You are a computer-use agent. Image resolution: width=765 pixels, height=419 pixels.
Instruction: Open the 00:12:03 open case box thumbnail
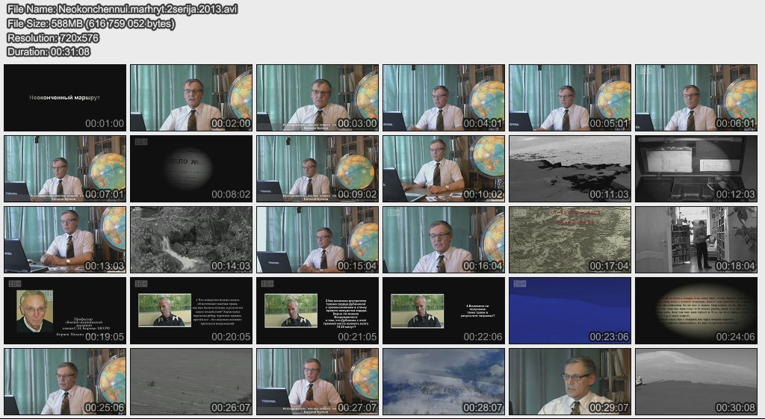point(696,169)
